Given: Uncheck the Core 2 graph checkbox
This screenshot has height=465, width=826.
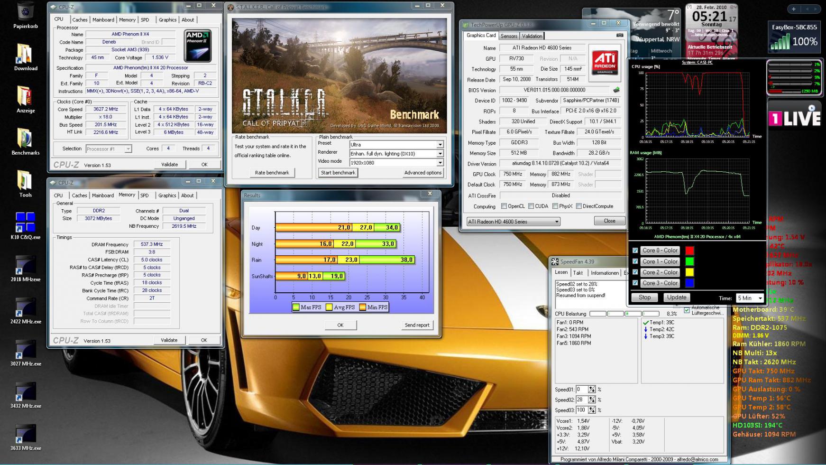Looking at the screenshot, I should (x=635, y=272).
